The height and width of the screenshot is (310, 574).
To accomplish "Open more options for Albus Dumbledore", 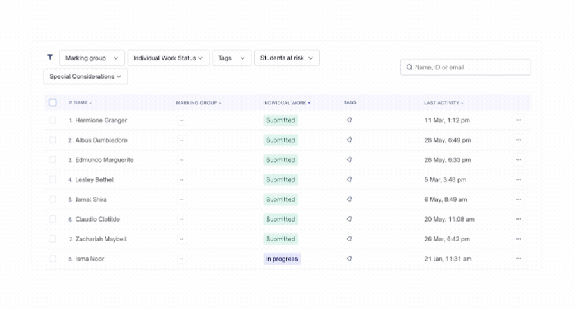I will coord(518,140).
